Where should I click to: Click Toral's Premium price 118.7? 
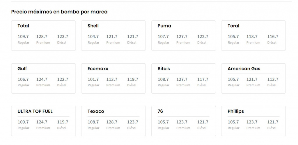click(x=252, y=36)
